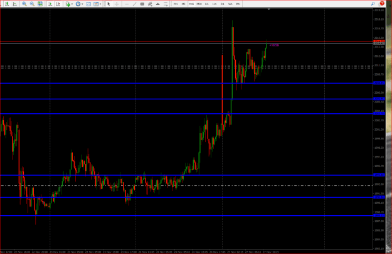This screenshot has width=392, height=254.
Task: Switch to M30 timeframe
Action: pos(199,4)
